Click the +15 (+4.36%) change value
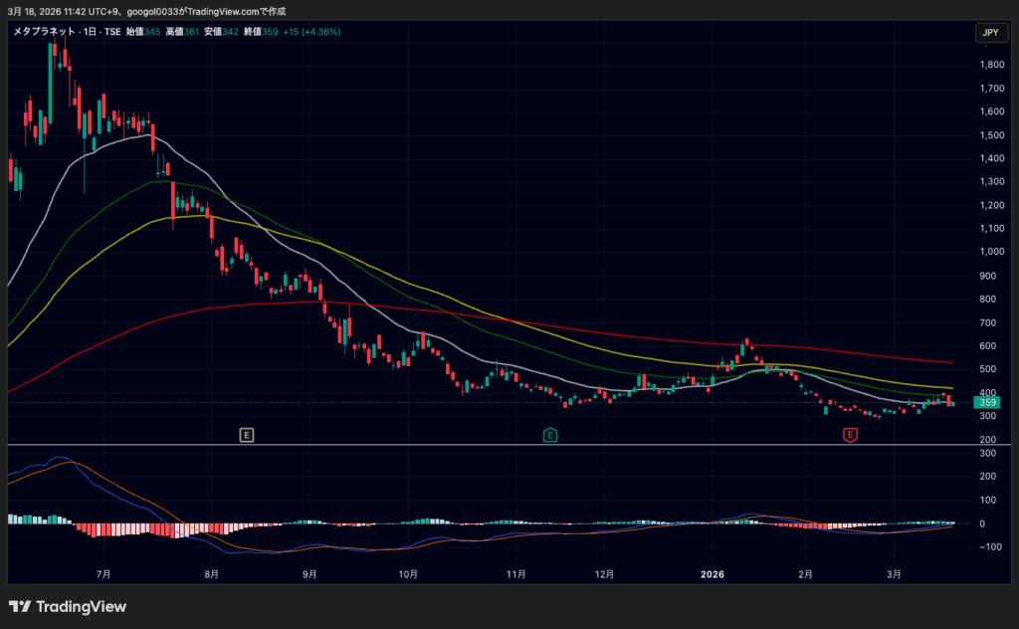The width and height of the screenshot is (1019, 629). [x=312, y=32]
